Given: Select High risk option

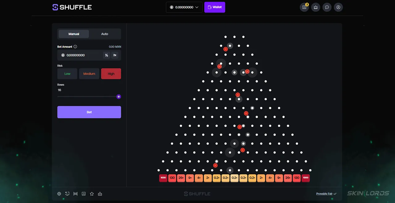Looking at the screenshot, I should [x=111, y=74].
